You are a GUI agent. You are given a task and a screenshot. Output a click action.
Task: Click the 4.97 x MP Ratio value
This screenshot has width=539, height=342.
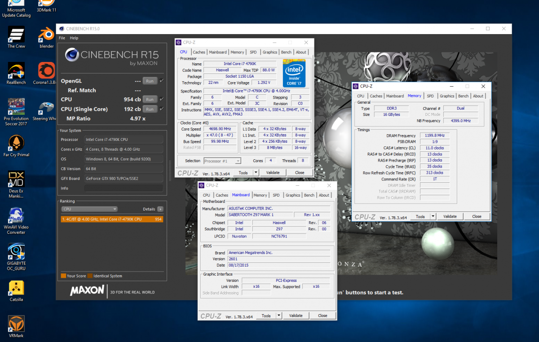[137, 118]
